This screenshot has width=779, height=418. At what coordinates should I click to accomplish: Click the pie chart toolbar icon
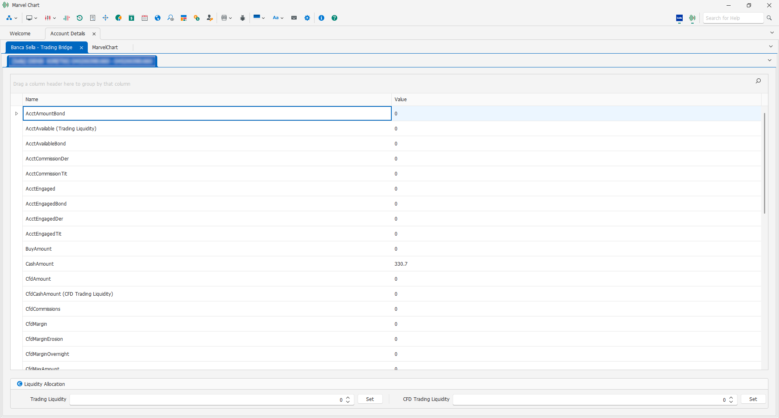119,18
